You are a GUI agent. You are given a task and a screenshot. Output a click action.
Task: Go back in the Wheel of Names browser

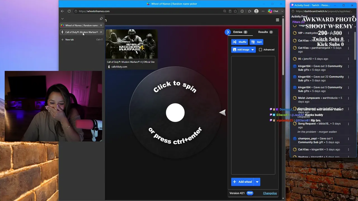(62, 11)
